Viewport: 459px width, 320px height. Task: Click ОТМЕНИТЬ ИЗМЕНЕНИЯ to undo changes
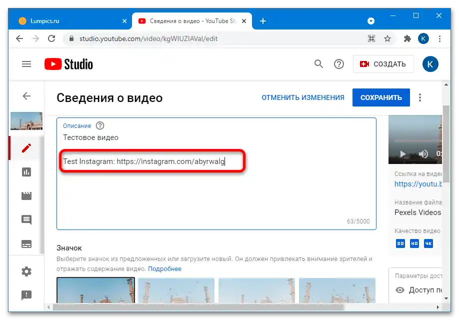(x=303, y=97)
